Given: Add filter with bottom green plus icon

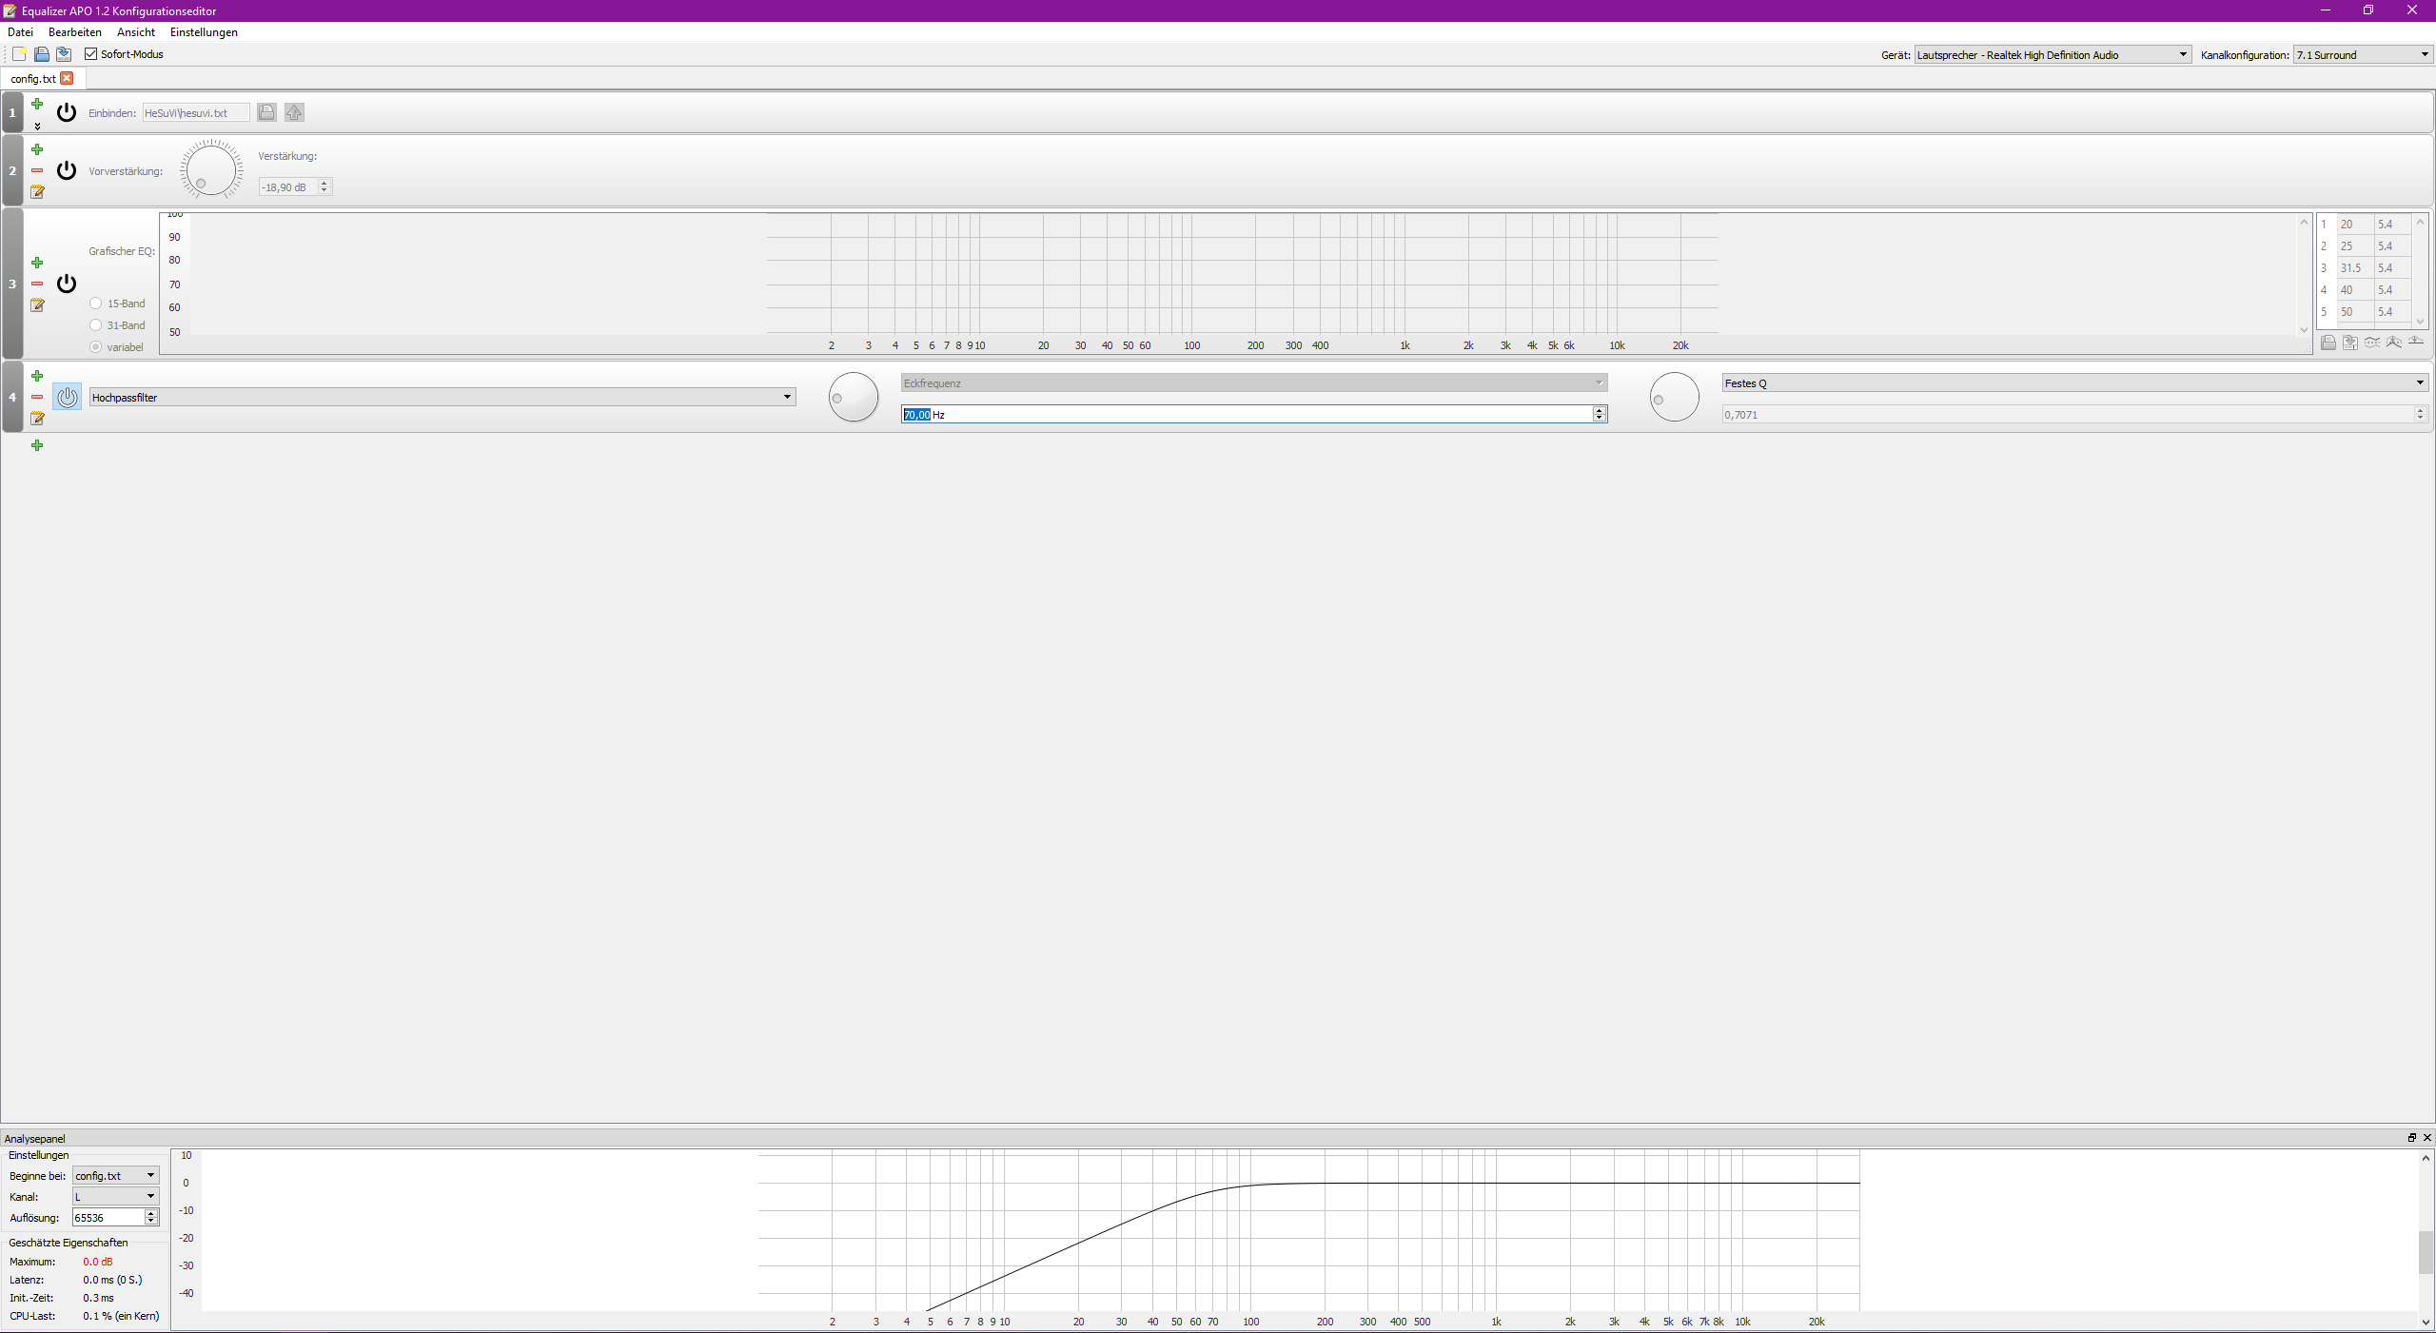Looking at the screenshot, I should tap(37, 445).
